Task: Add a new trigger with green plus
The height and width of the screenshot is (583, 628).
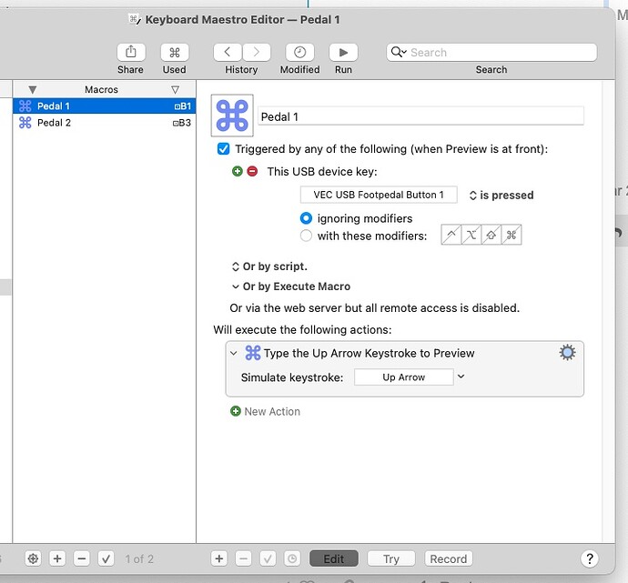Action: (x=238, y=171)
